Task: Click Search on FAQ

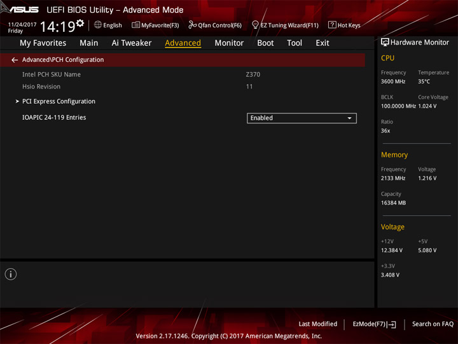Action: (x=433, y=324)
